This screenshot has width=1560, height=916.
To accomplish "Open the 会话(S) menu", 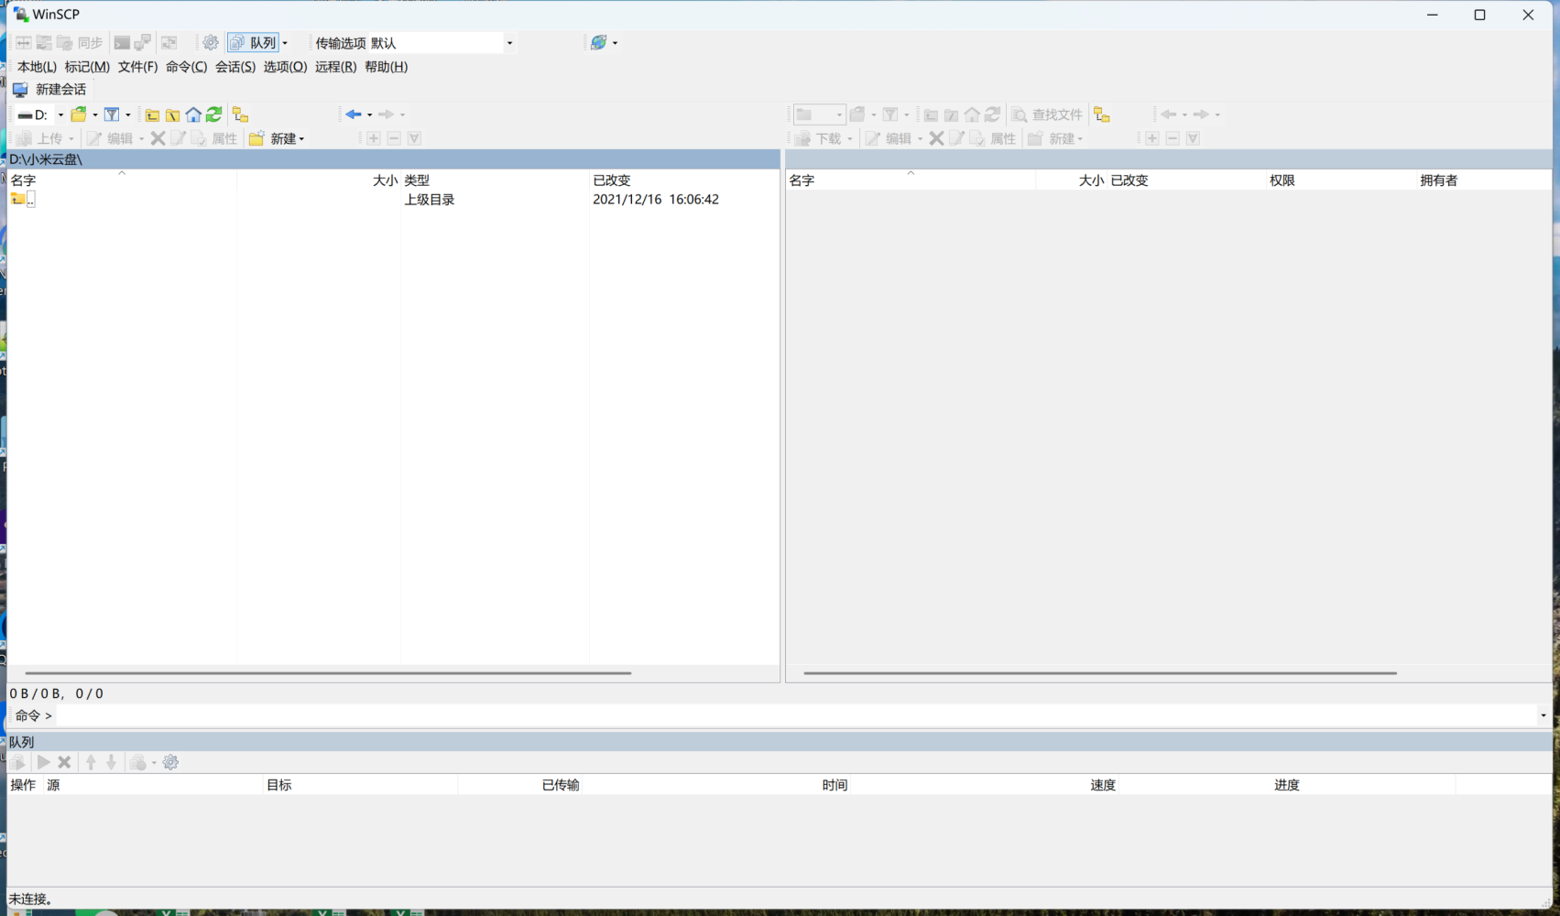I will click(x=235, y=67).
